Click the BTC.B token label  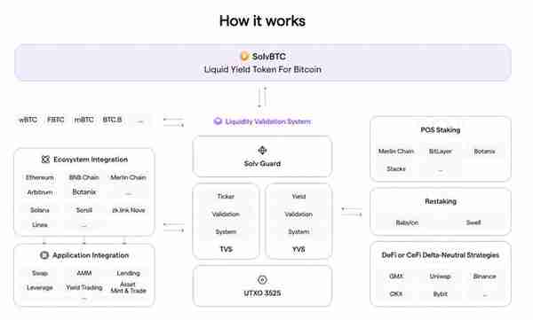pos(112,120)
